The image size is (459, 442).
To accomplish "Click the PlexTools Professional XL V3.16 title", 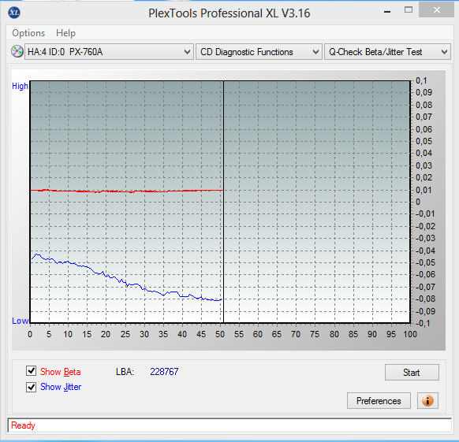I will [x=229, y=13].
